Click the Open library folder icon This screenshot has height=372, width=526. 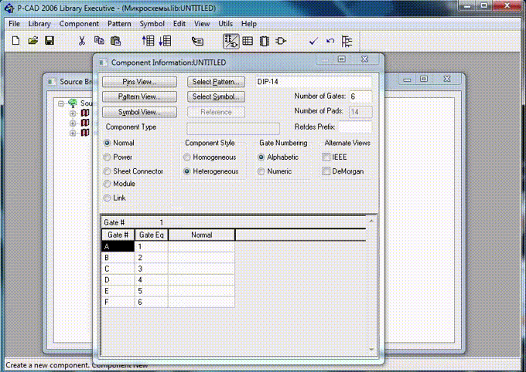pyautogui.click(x=32, y=41)
